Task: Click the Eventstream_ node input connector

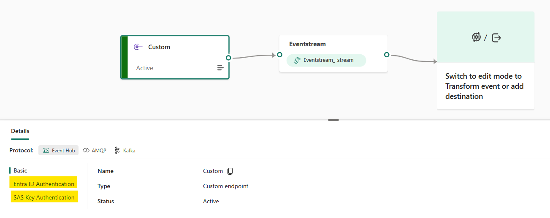Action: [279, 55]
